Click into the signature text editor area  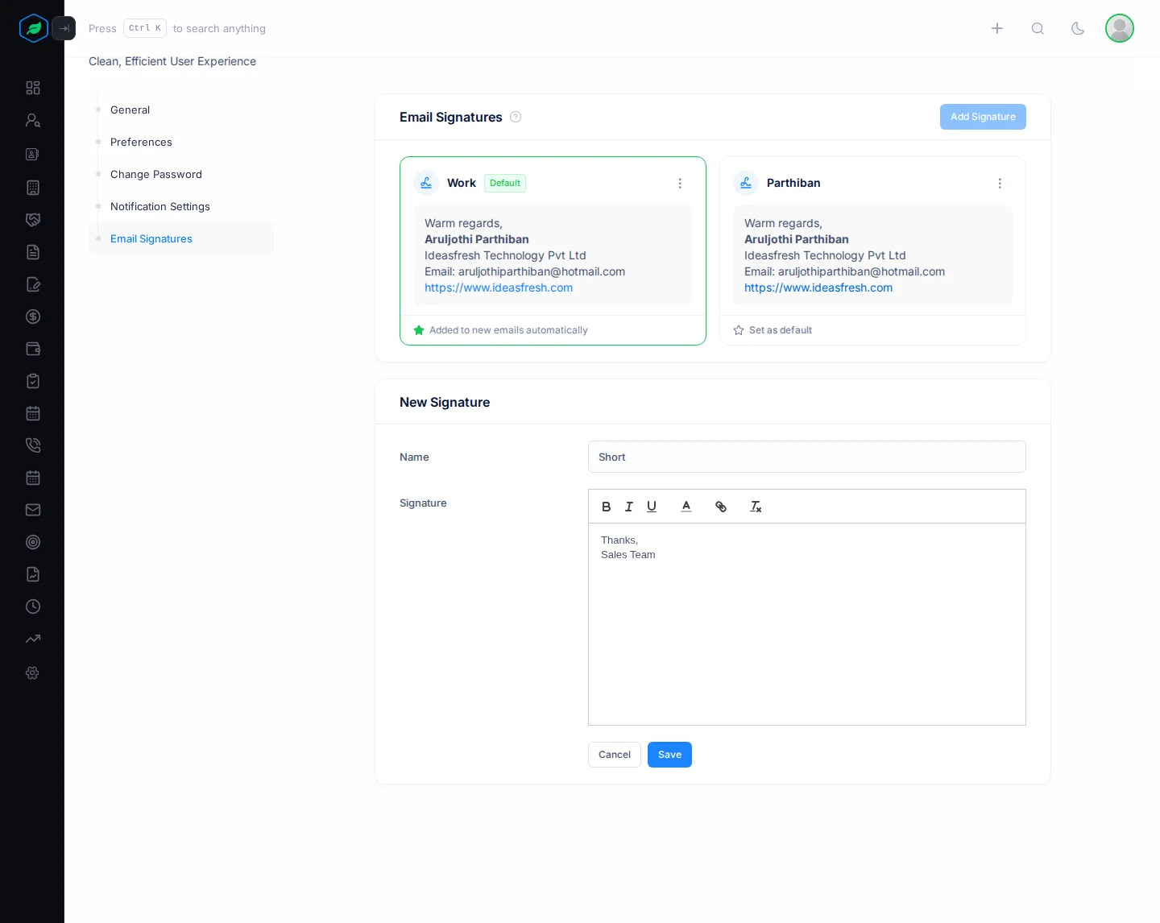pos(807,624)
